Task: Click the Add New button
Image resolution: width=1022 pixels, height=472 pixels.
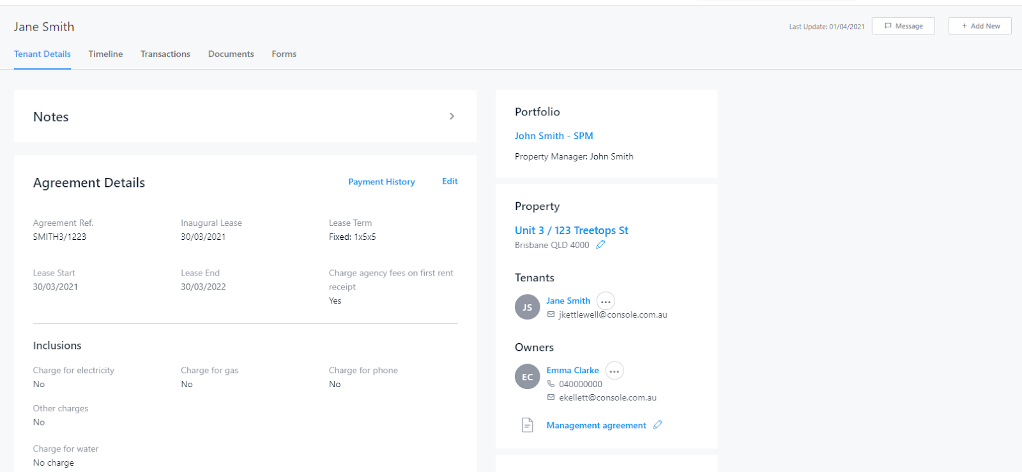Action: coord(980,26)
